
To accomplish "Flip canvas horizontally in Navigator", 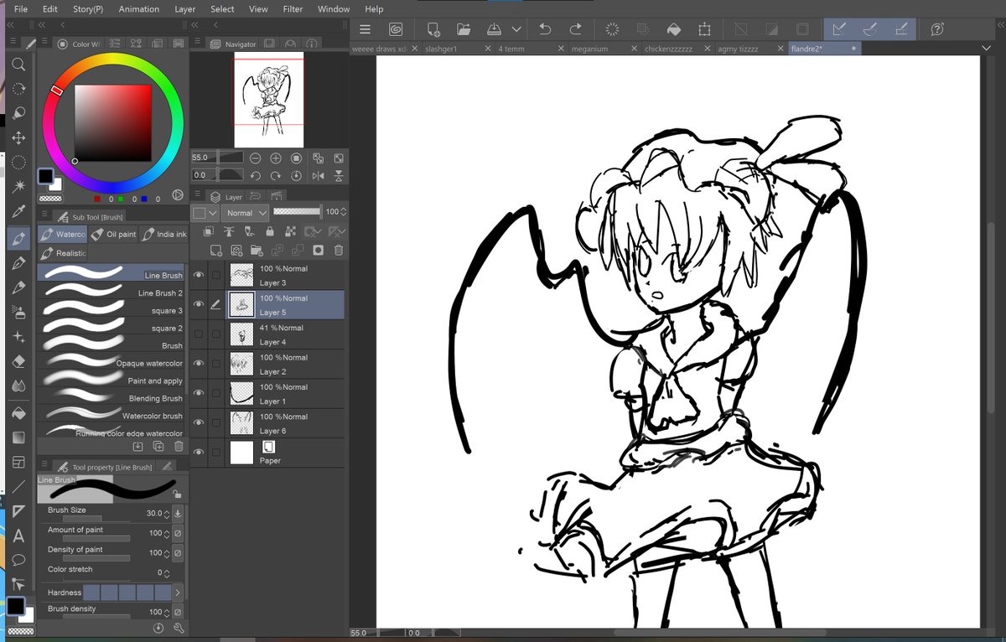I will 318,176.
